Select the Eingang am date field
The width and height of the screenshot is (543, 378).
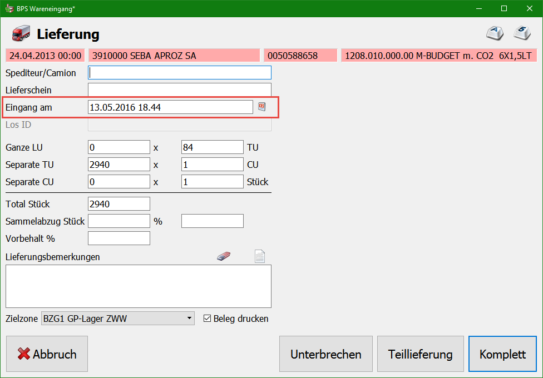[x=170, y=107]
